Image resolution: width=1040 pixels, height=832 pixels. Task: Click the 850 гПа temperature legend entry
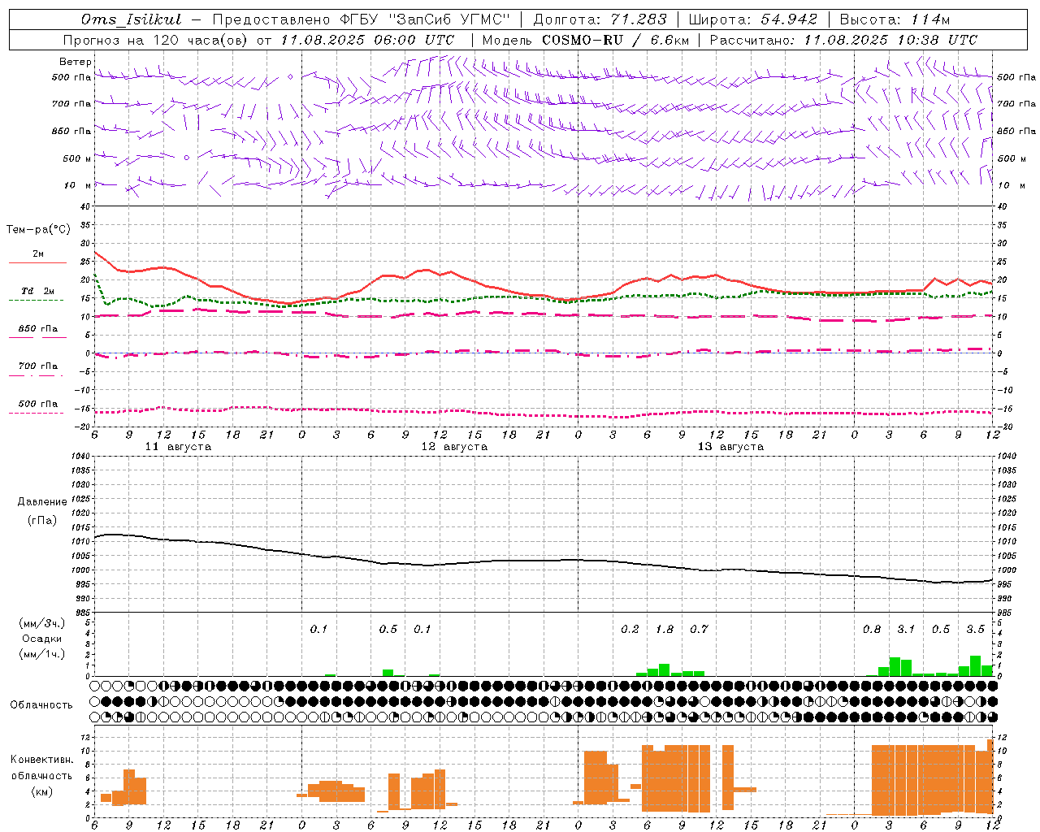[38, 329]
